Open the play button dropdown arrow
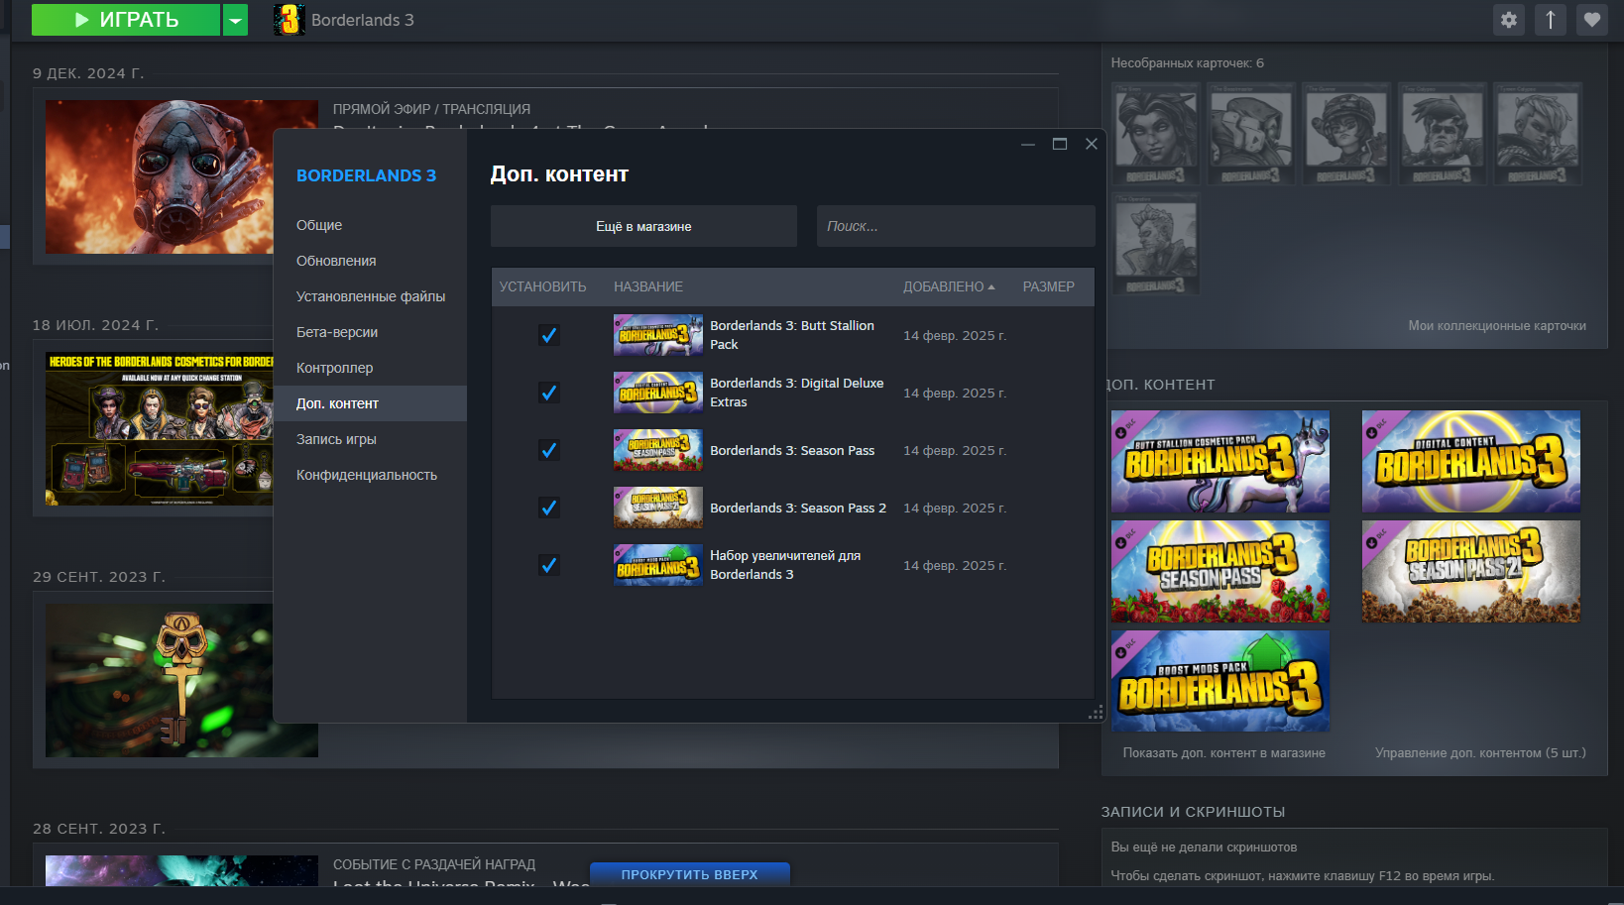1624x905 pixels. click(x=235, y=20)
